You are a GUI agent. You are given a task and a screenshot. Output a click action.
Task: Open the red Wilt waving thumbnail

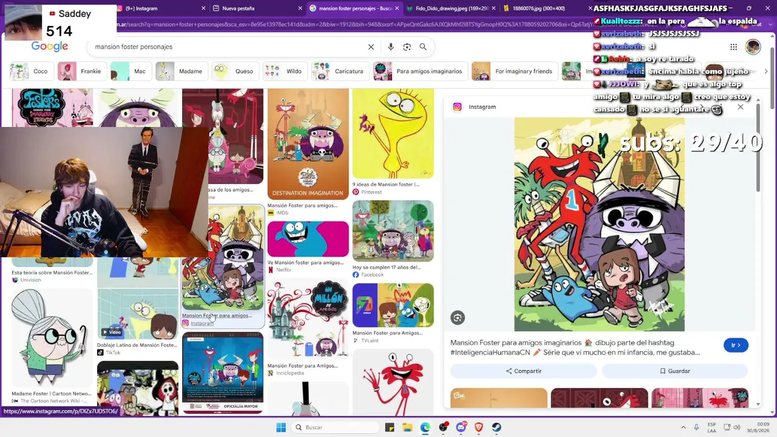tap(393, 381)
